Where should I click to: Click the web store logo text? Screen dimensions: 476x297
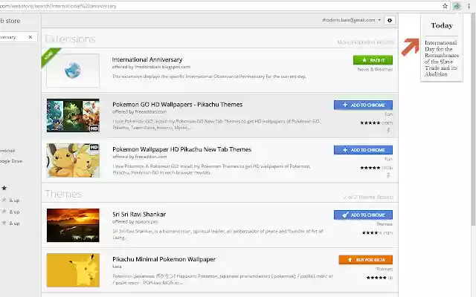click(10, 21)
